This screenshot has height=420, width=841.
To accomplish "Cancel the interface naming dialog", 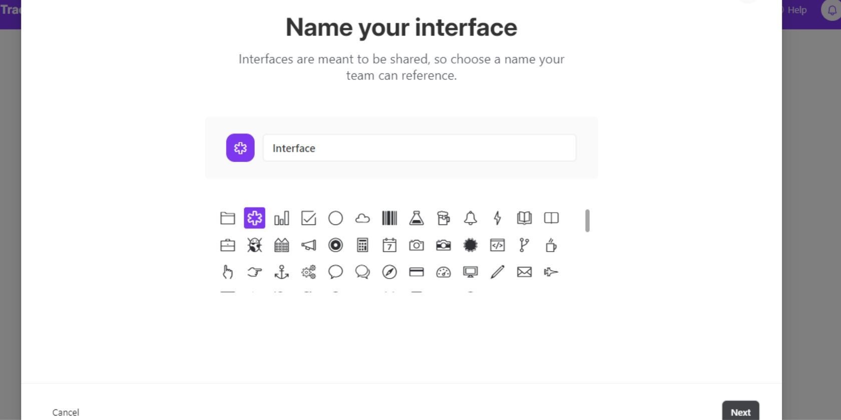I will [66, 412].
